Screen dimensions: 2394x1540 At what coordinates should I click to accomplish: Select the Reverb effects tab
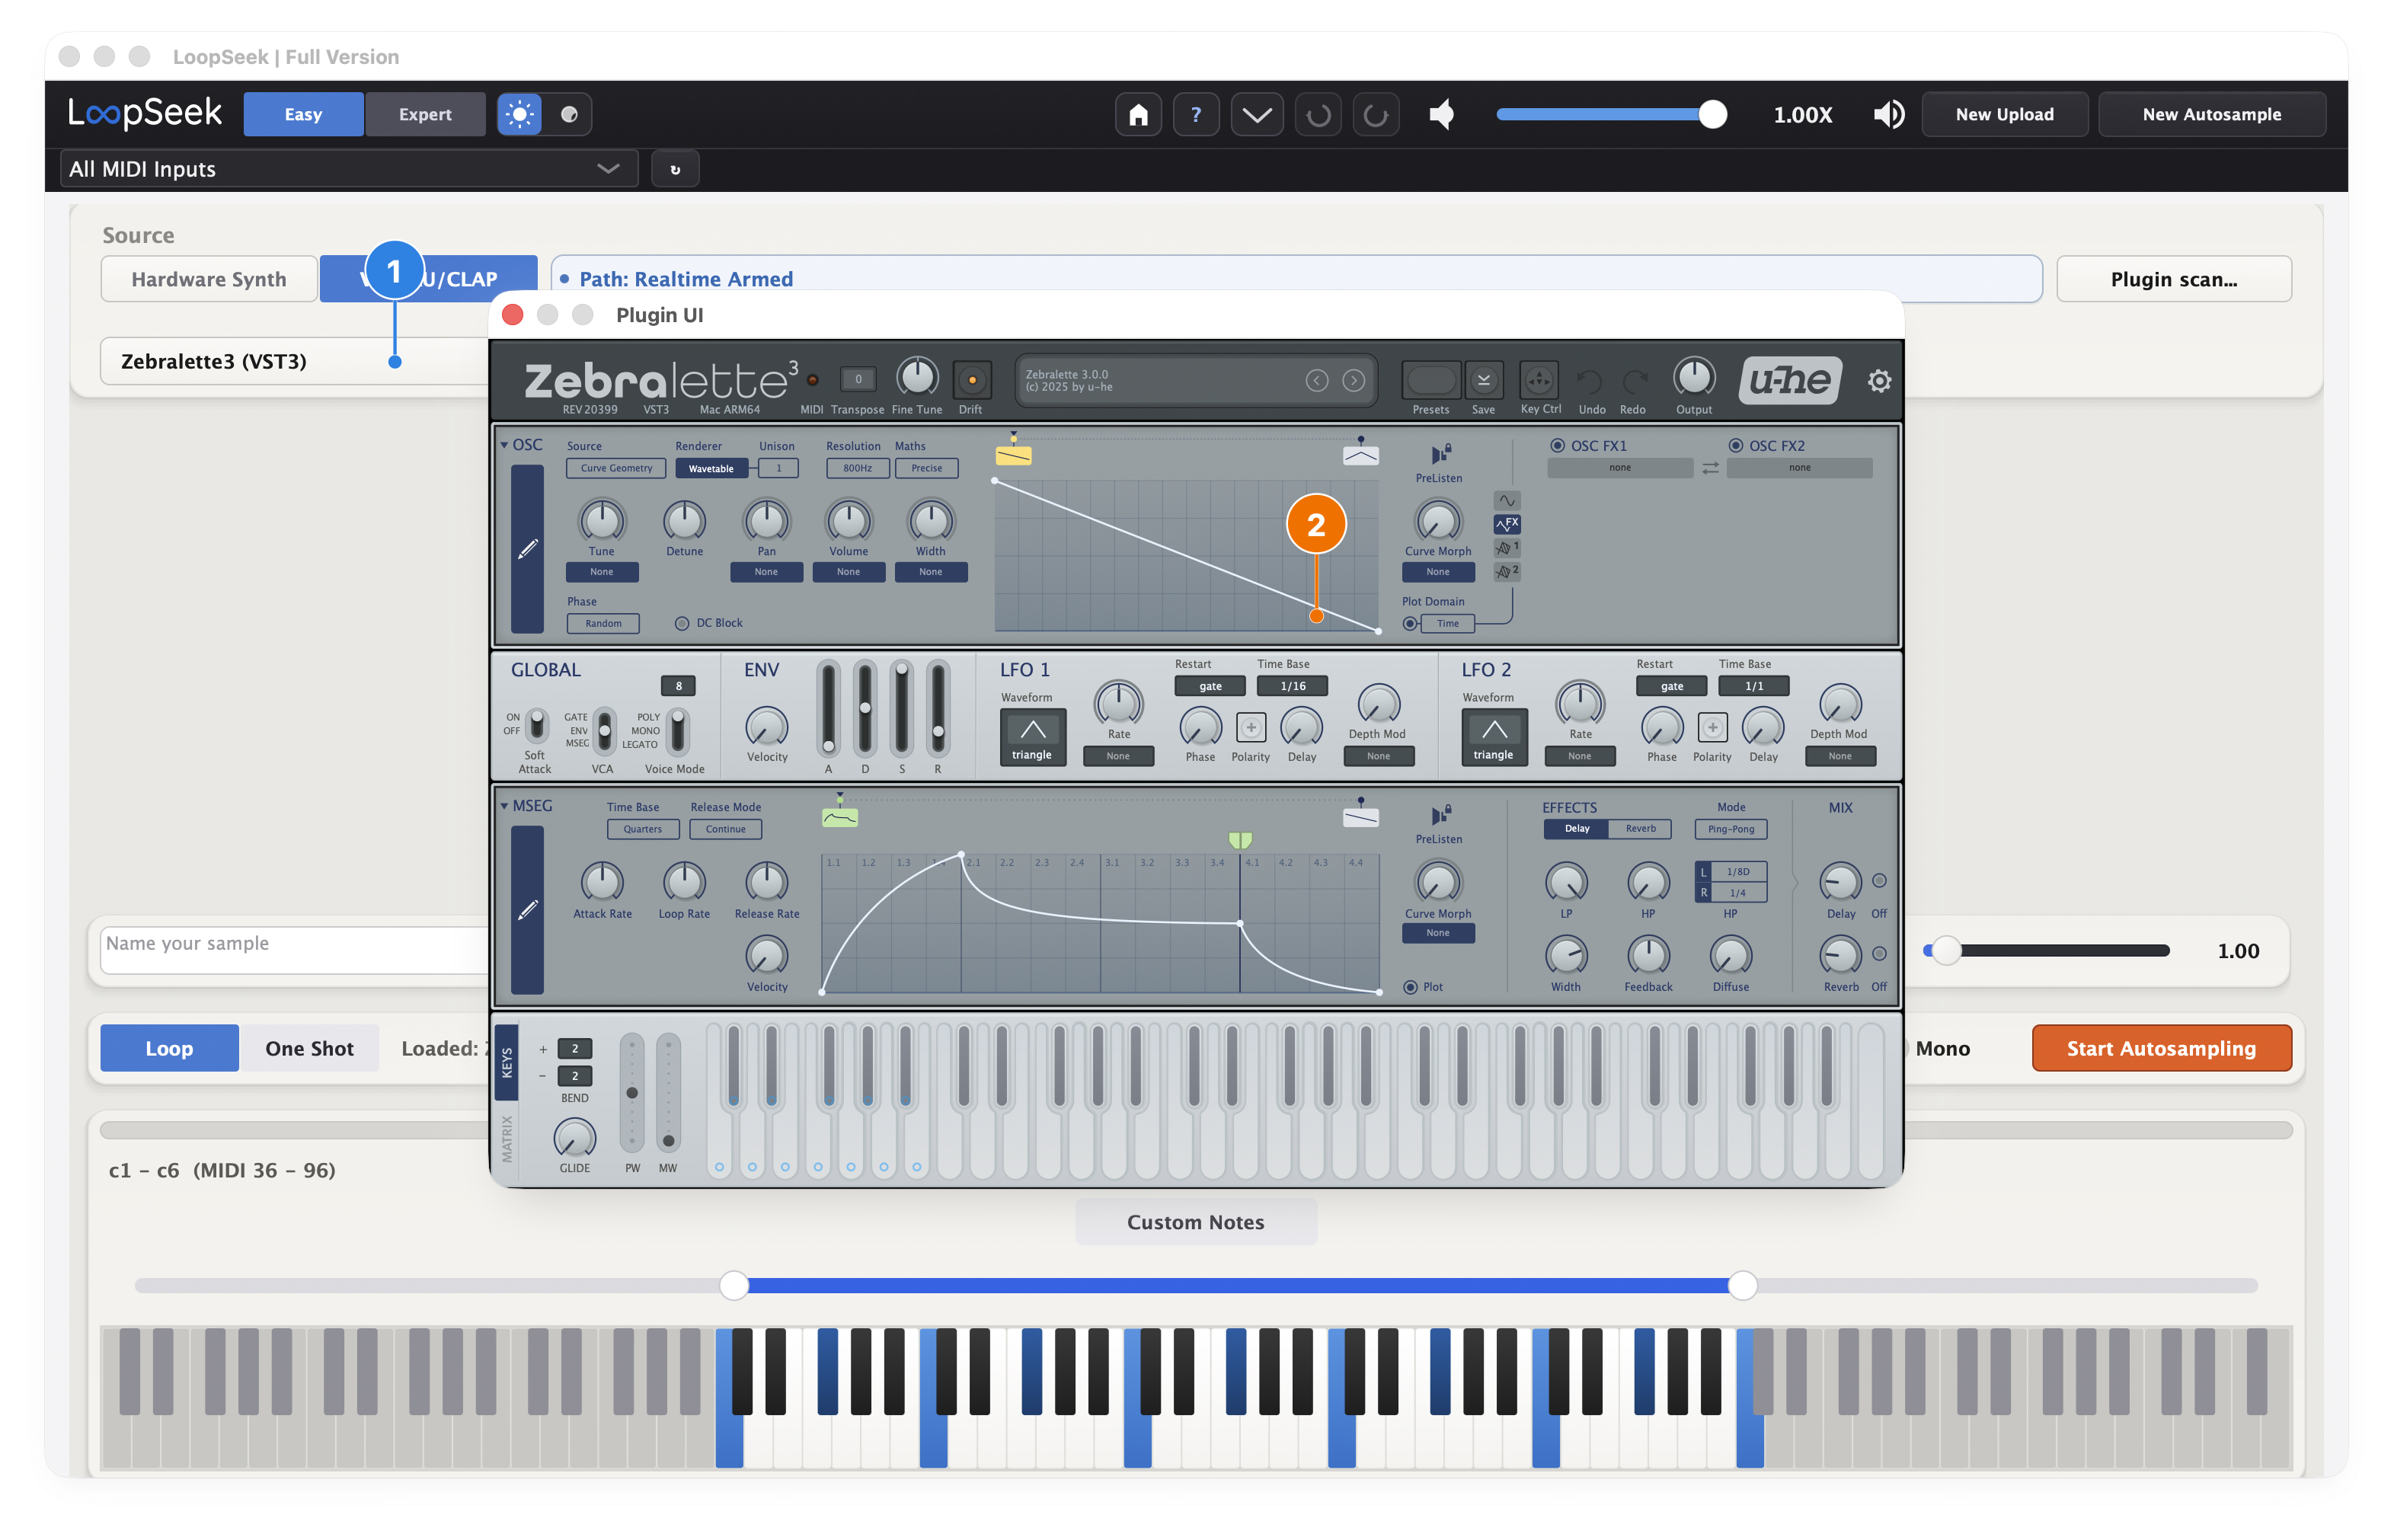point(1640,829)
